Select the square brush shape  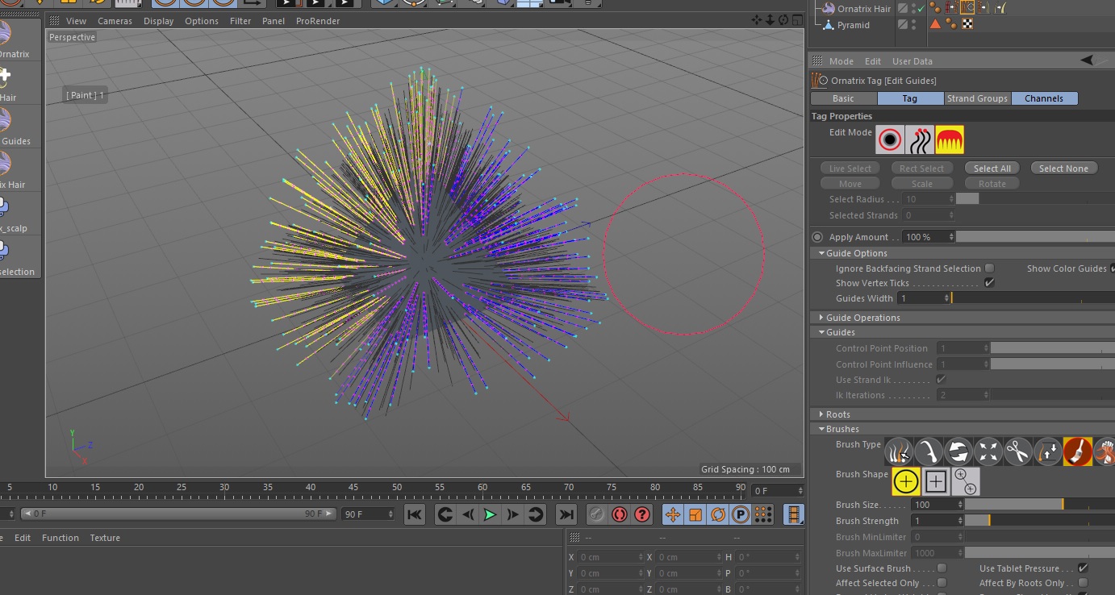tap(935, 481)
